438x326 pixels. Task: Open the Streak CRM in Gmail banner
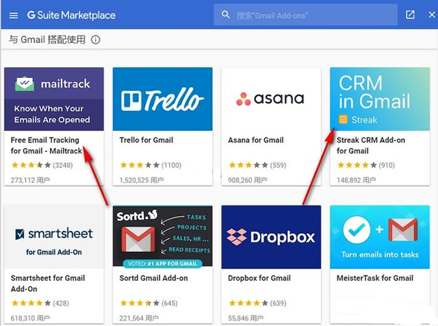pyautogui.click(x=380, y=99)
